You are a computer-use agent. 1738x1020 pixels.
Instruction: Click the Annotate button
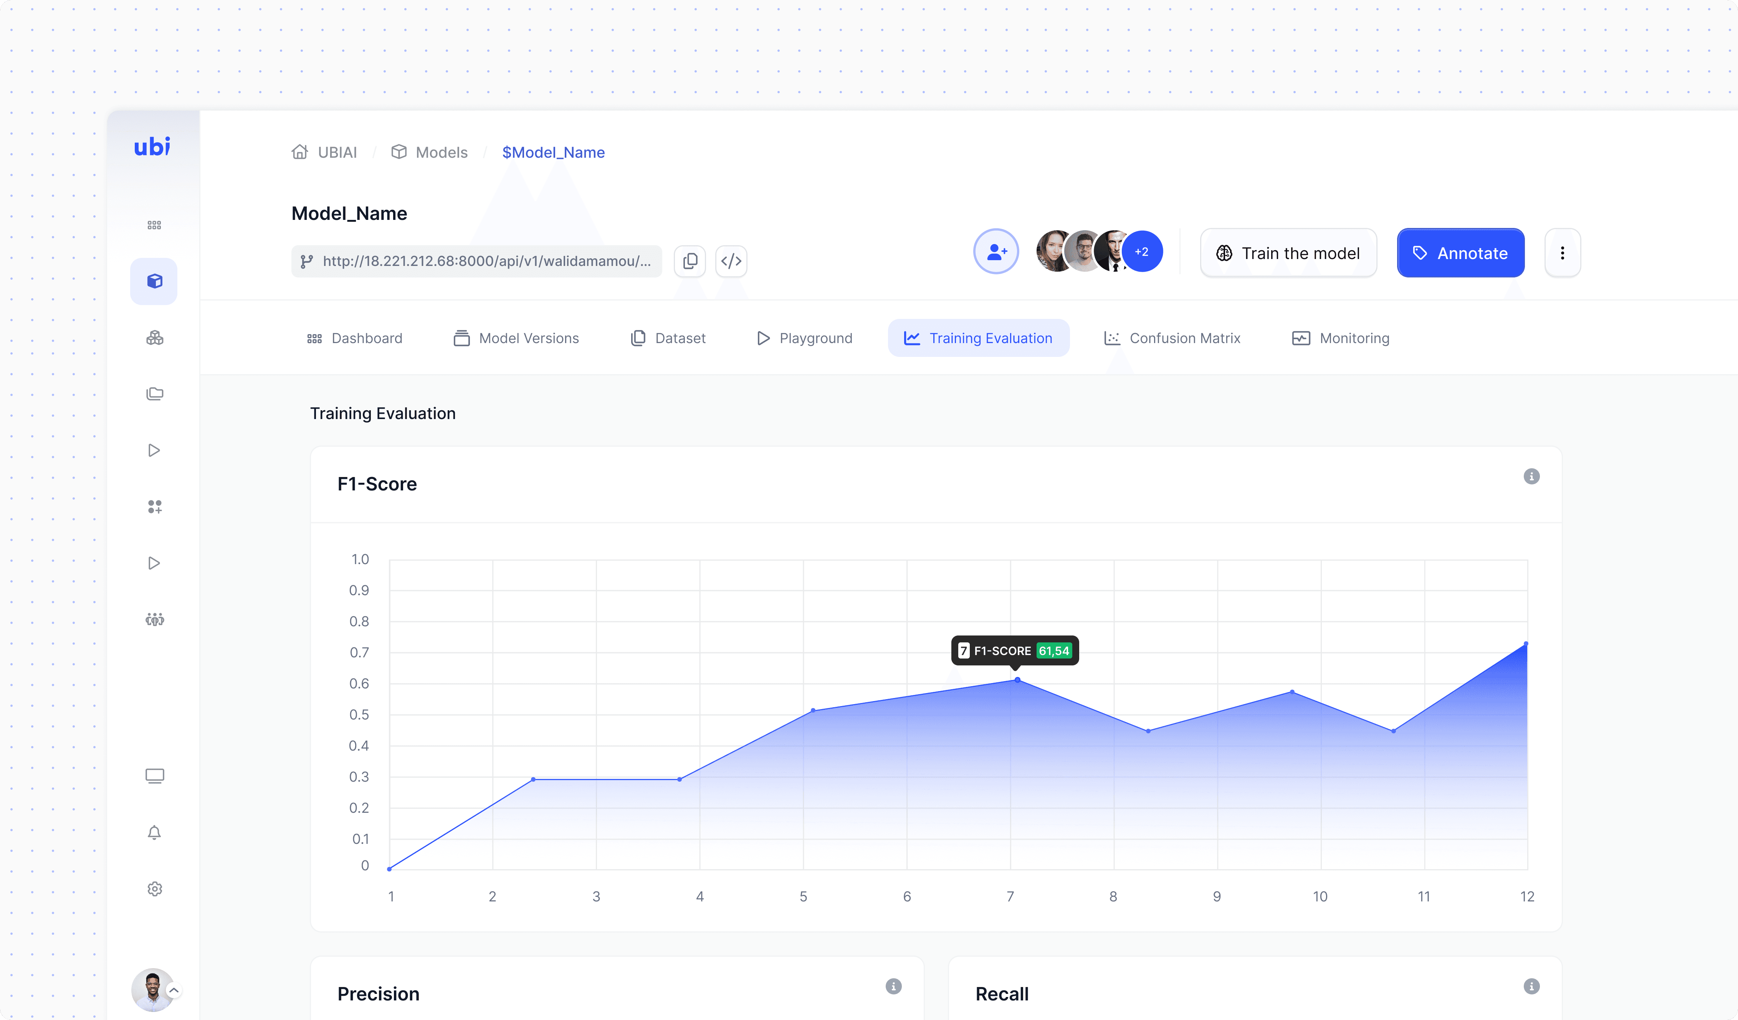[x=1460, y=253]
